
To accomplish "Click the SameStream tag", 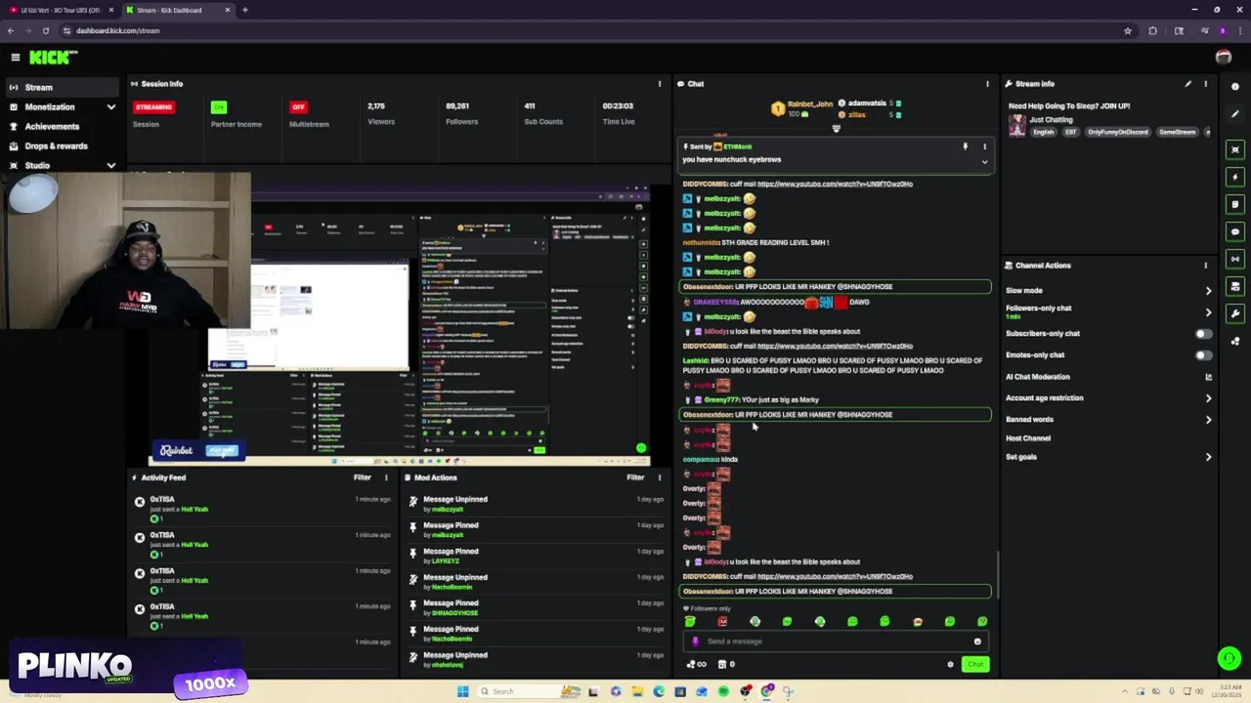I will (1178, 132).
